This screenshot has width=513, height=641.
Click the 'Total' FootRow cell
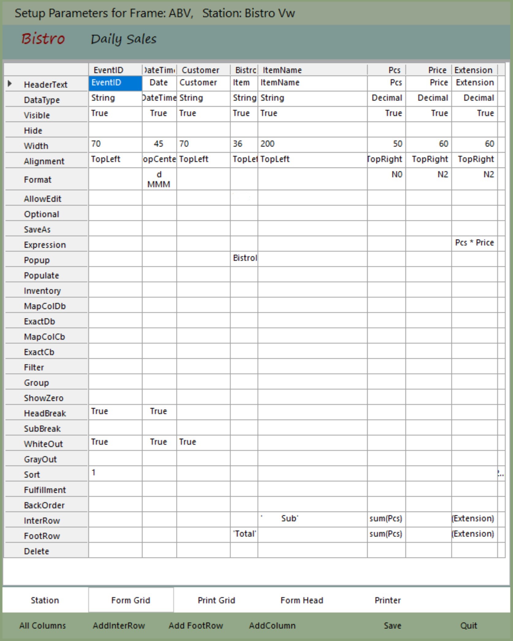[244, 534]
